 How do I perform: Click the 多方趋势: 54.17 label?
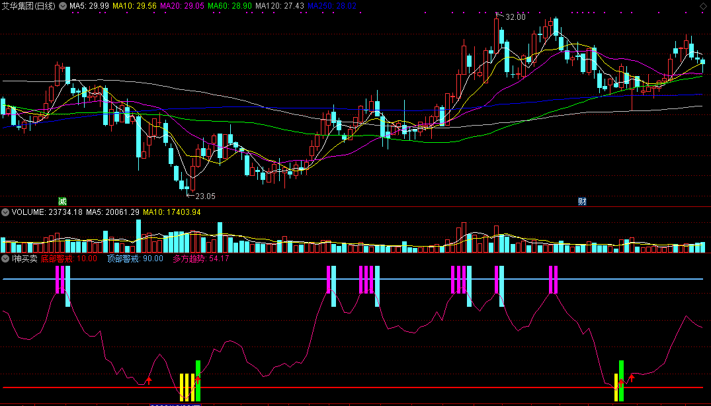coord(201,259)
